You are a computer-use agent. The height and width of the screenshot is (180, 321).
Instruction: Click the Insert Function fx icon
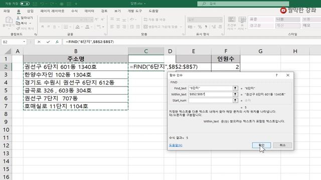tap(57, 42)
